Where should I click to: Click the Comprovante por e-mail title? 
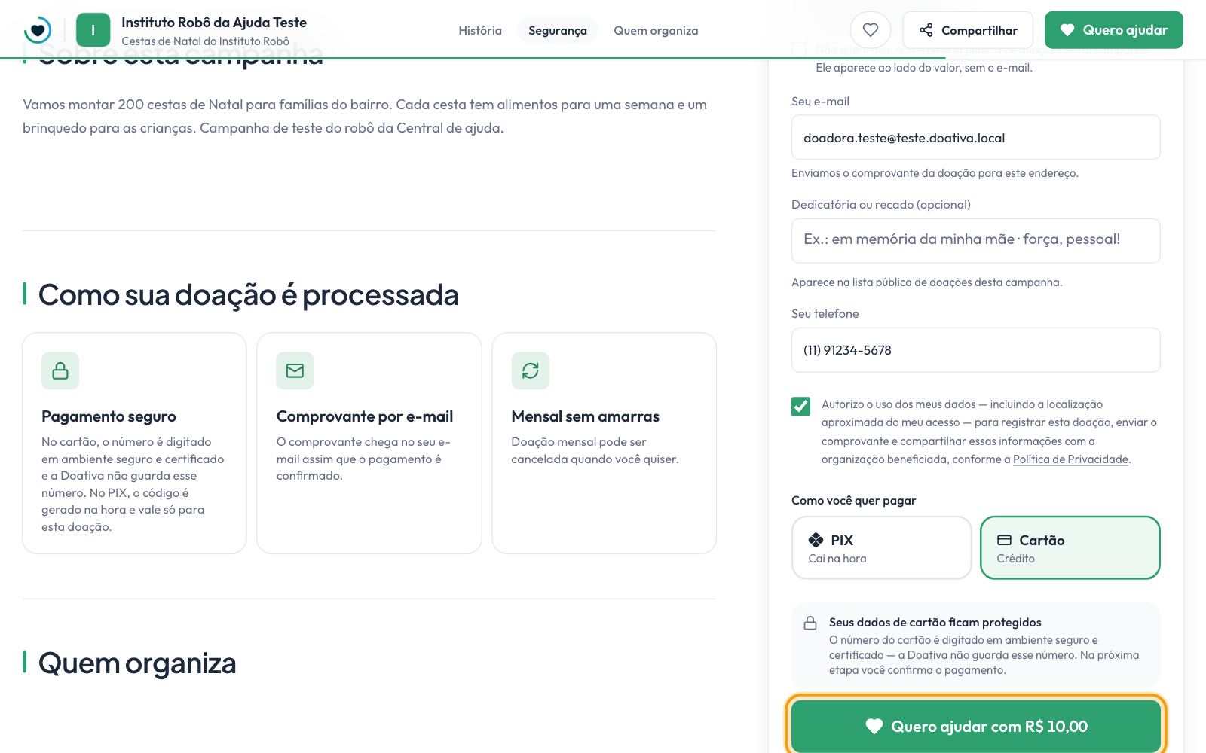365,416
